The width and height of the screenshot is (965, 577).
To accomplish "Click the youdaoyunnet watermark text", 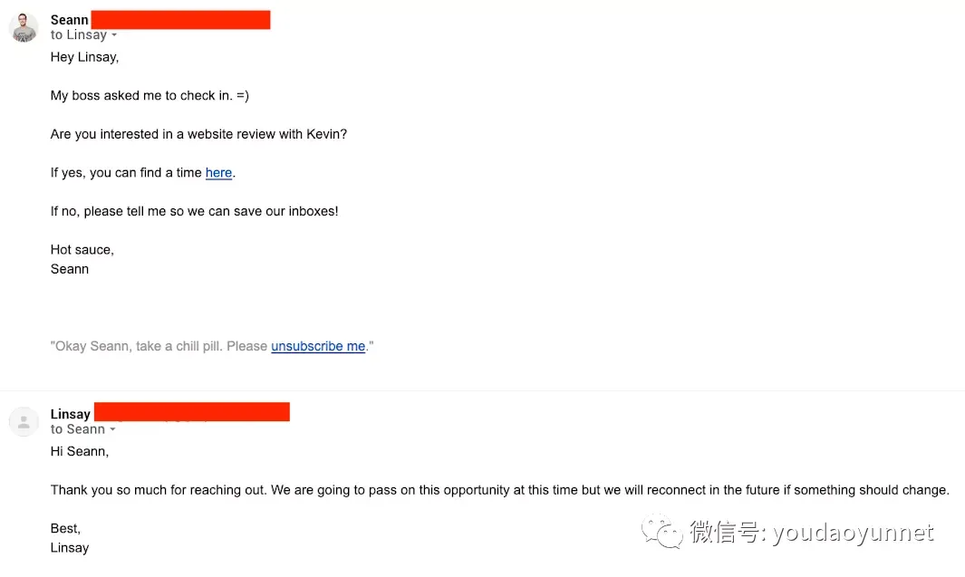I will [x=853, y=533].
